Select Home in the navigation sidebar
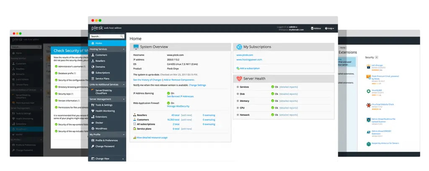The width and height of the screenshot is (429, 171). (x=98, y=43)
